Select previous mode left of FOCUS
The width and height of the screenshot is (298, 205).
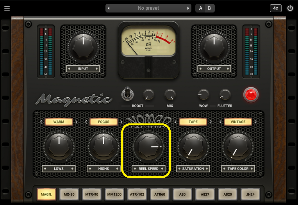pos(86,122)
